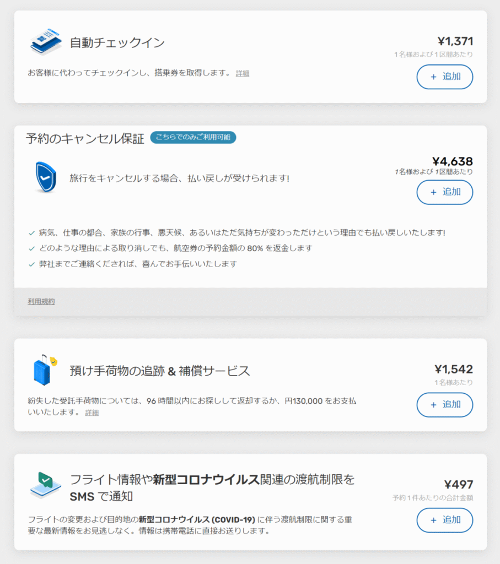This screenshot has width=500, height=564.
Task: Add SMS flight notification for ¥497
Action: pyautogui.click(x=444, y=520)
